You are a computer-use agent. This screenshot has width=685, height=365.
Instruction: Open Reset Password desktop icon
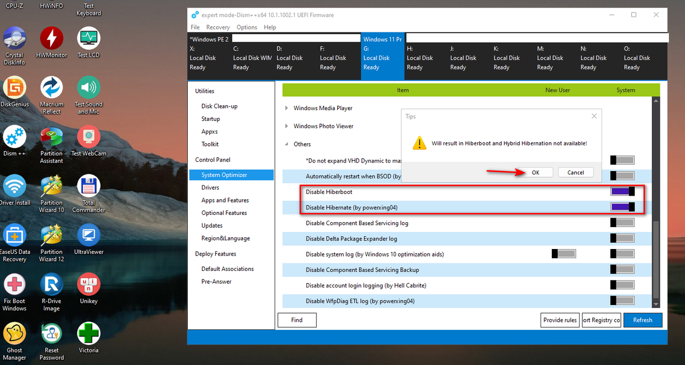pyautogui.click(x=51, y=341)
